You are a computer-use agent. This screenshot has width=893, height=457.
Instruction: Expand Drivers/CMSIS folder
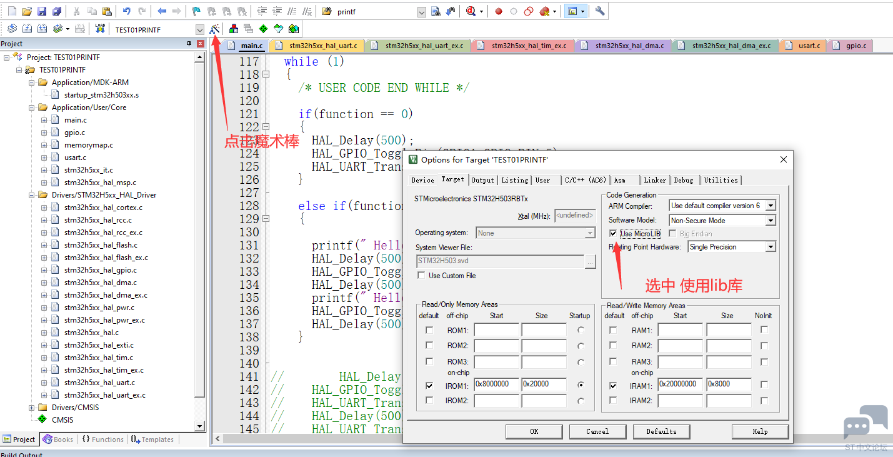click(32, 408)
